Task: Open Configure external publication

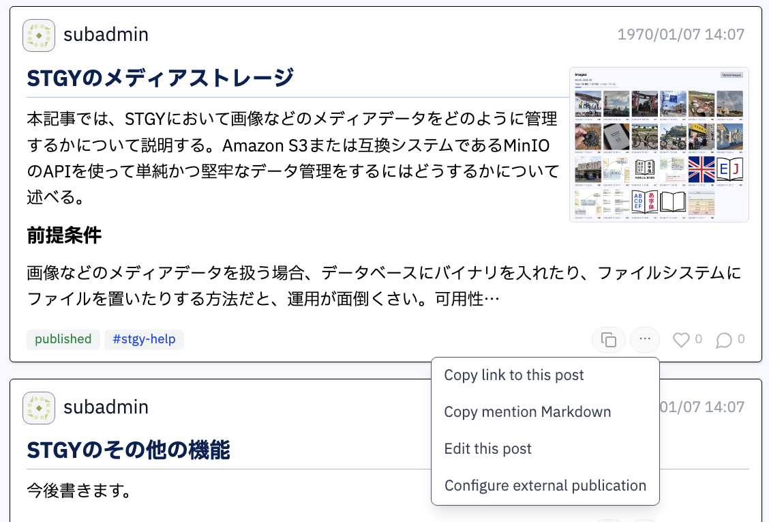Action: 545,486
